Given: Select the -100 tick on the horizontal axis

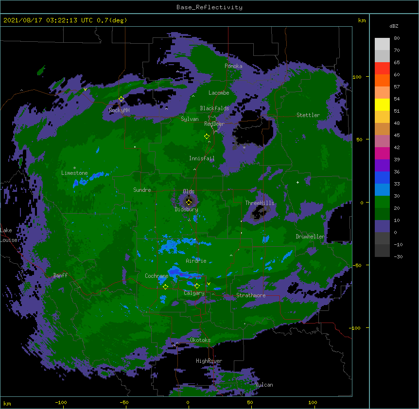Looking at the screenshot, I should (x=61, y=402).
